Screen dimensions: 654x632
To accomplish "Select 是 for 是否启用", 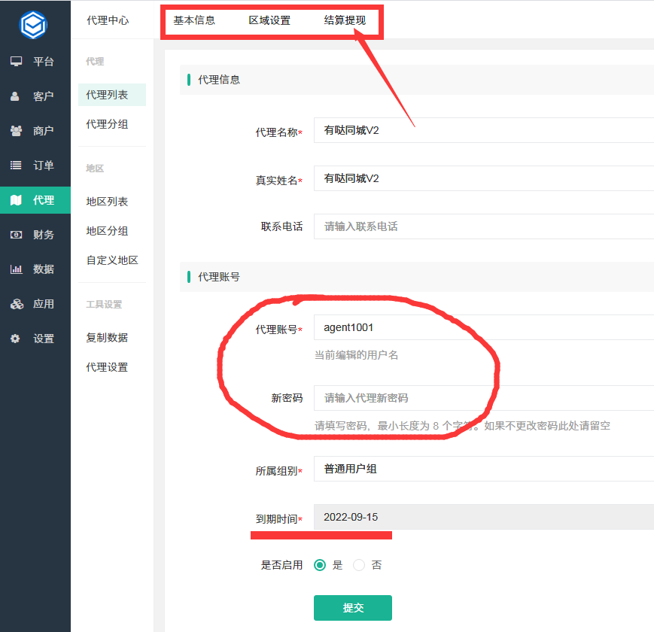I will coord(320,565).
